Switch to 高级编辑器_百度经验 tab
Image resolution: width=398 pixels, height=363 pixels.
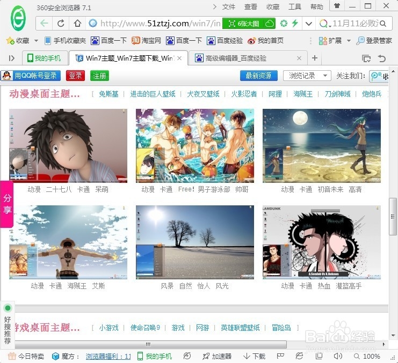235,58
